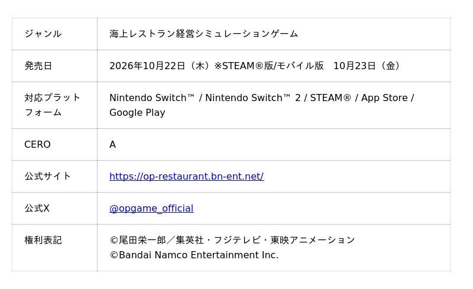Viewport: 473px width, 289px height.
Task: Click the 対応プラットフォーム row label
Action: tap(52, 105)
